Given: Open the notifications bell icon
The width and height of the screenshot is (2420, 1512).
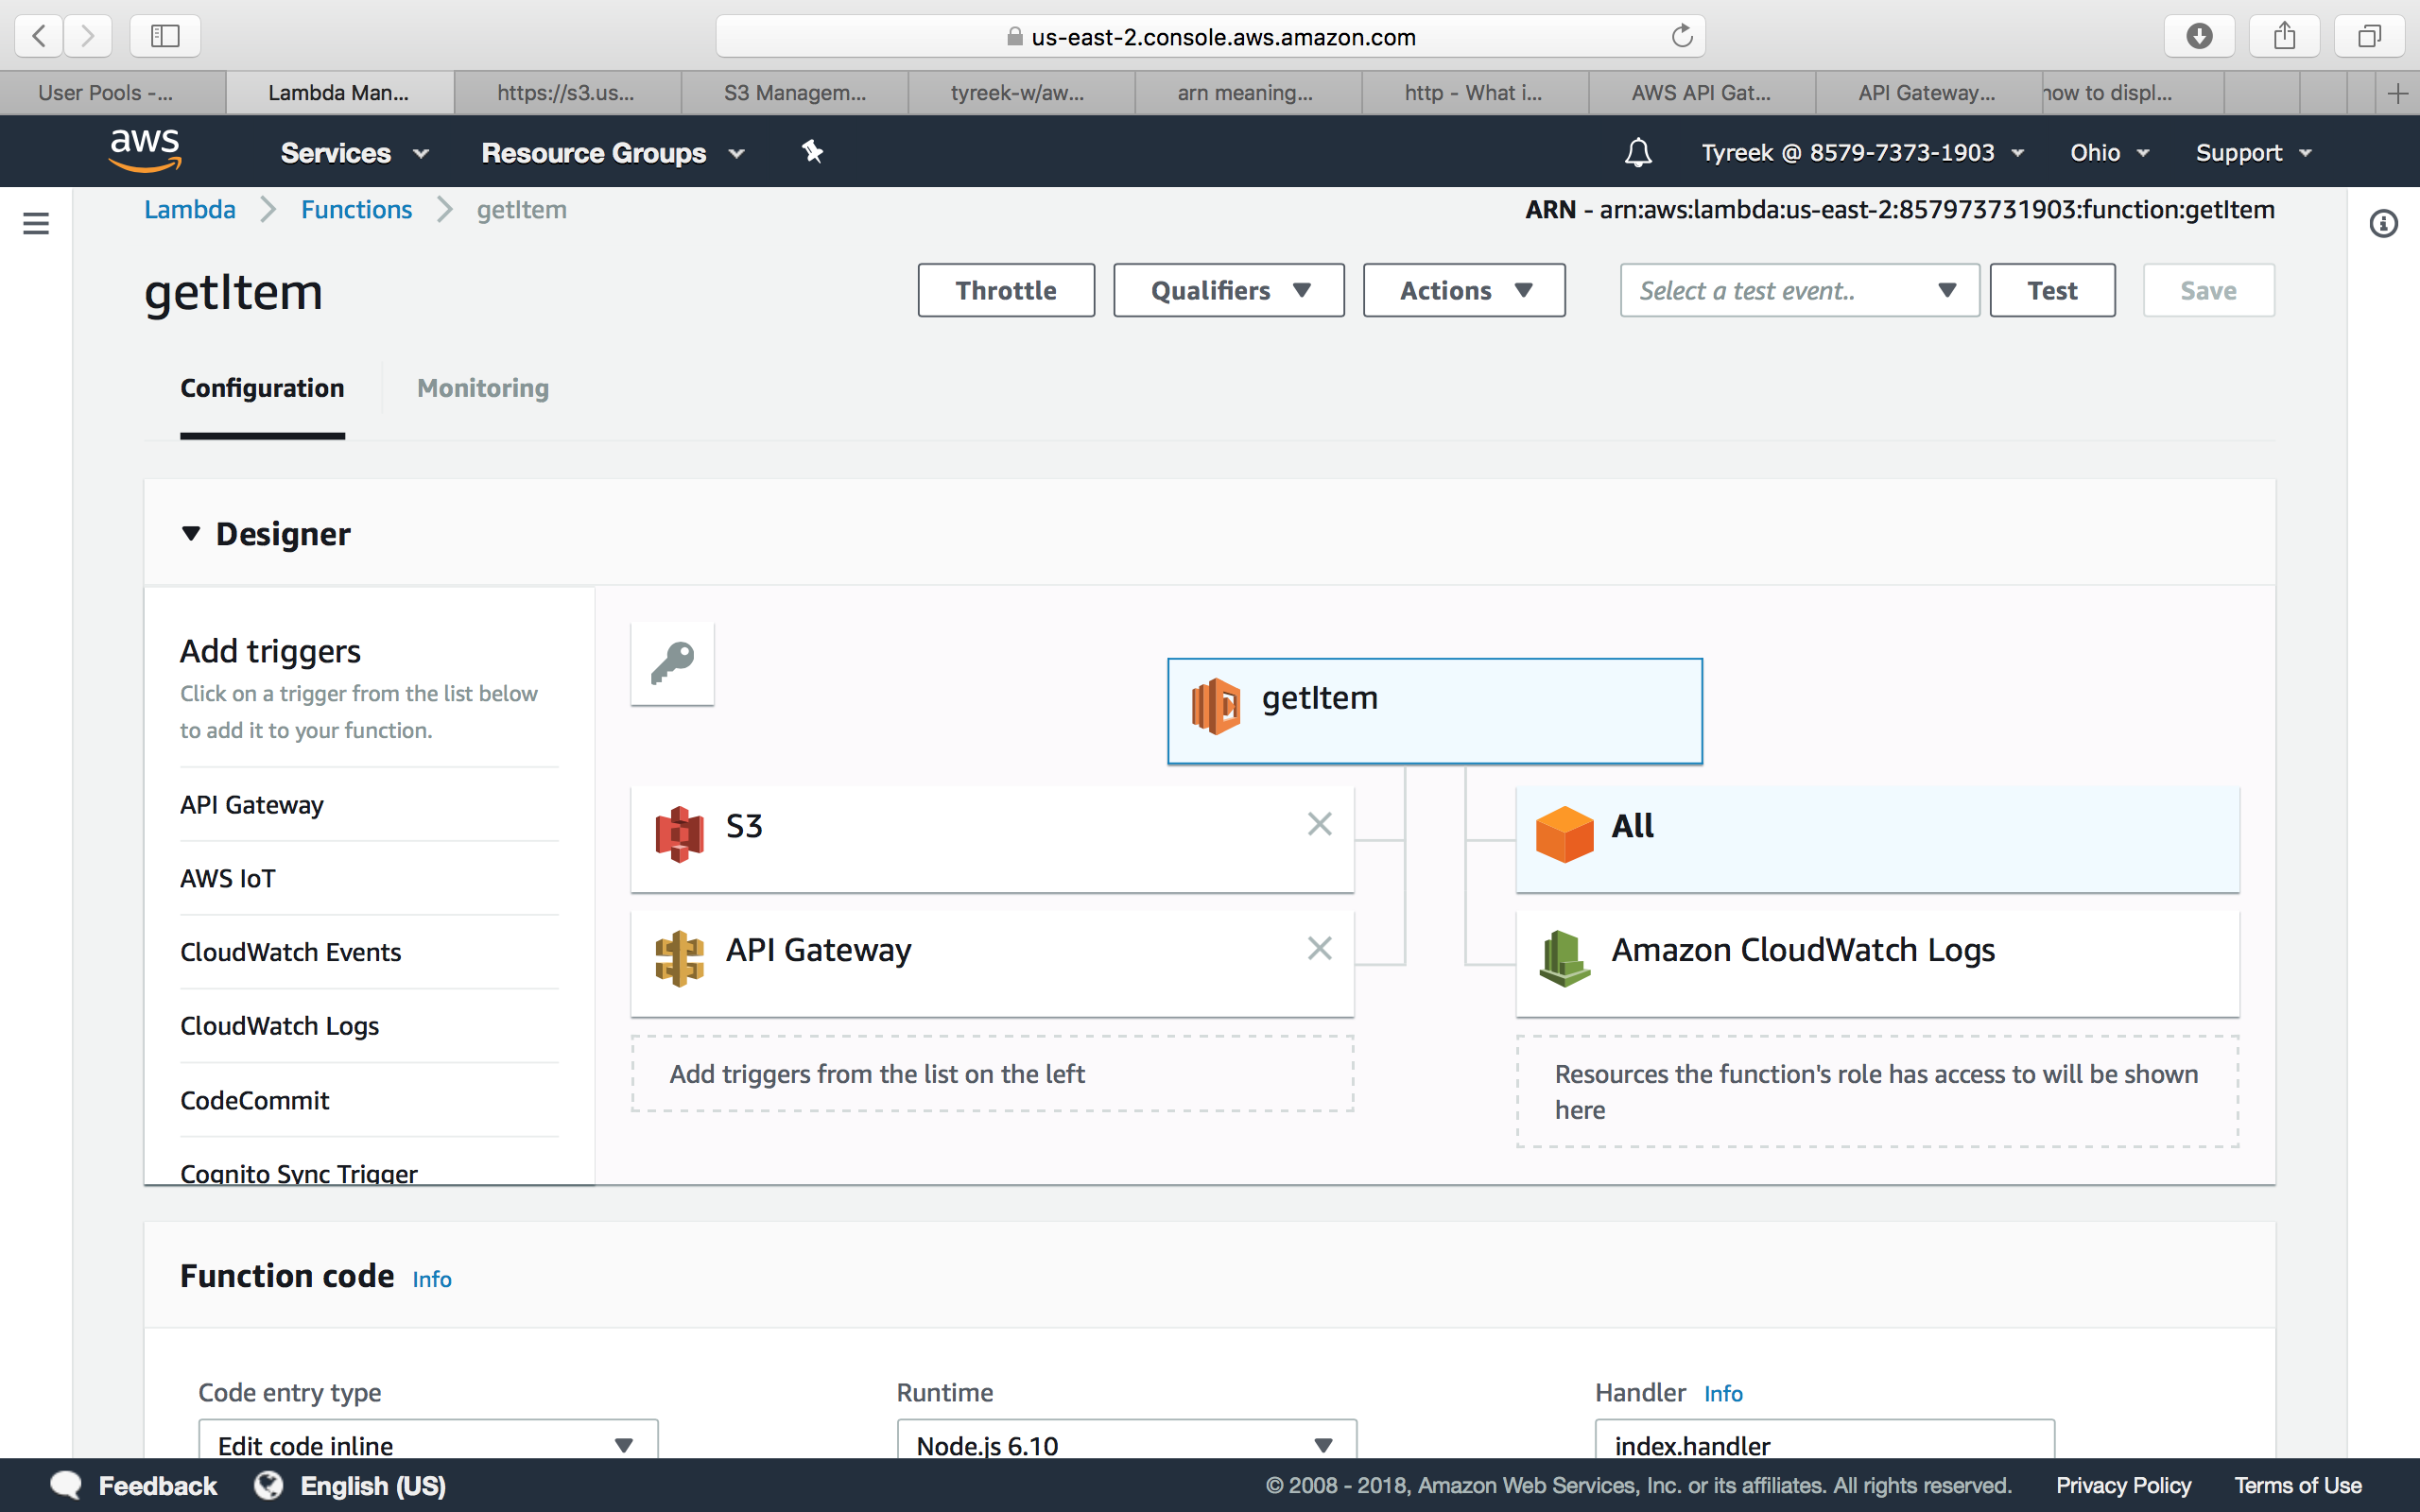Looking at the screenshot, I should point(1637,153).
